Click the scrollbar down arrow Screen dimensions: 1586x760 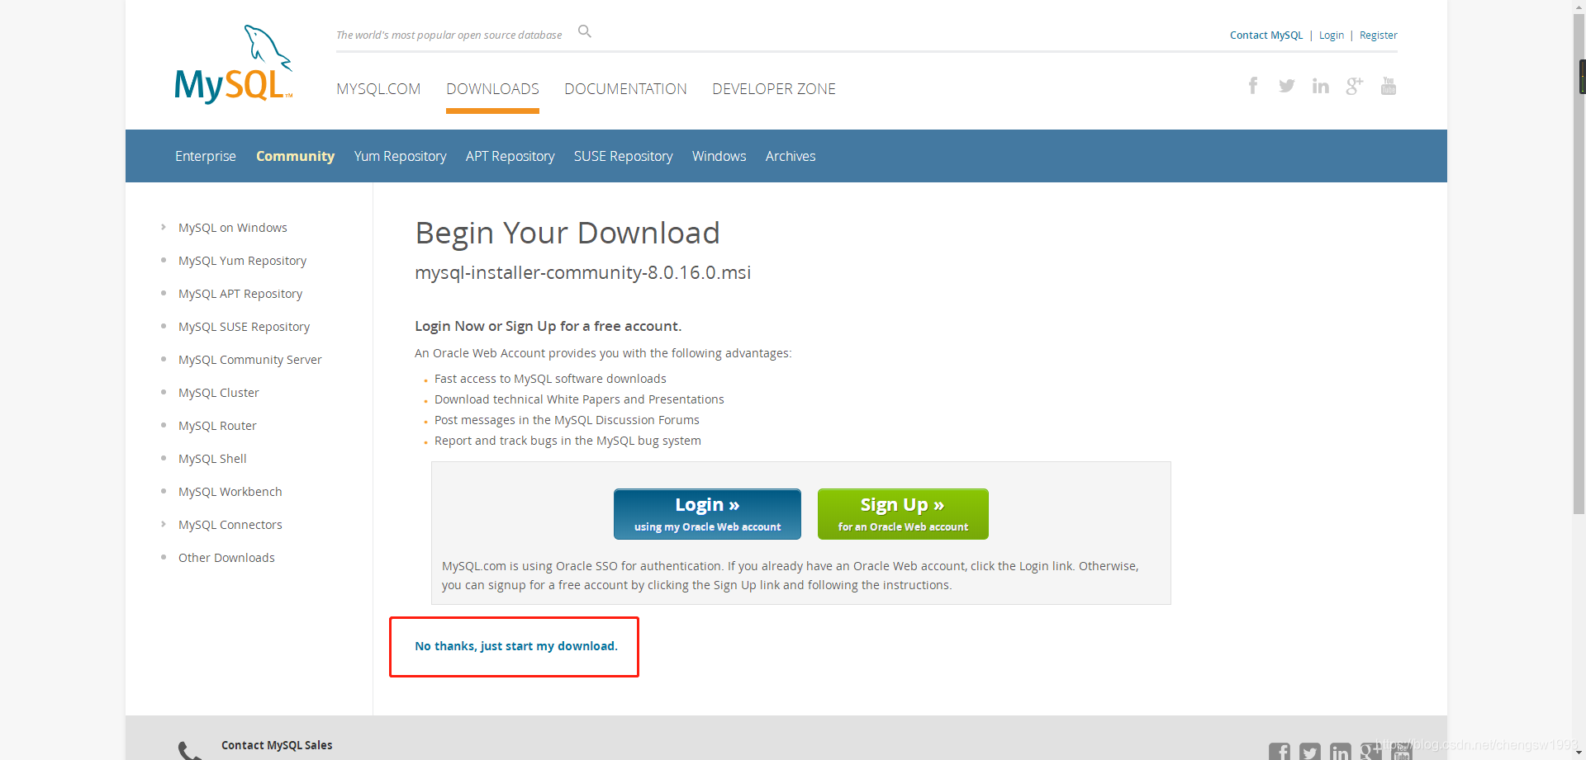[1579, 753]
